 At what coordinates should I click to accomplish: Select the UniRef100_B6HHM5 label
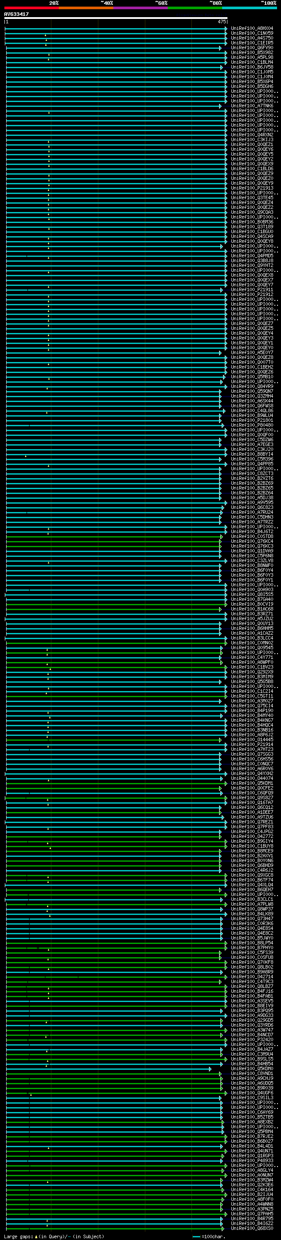click(x=252, y=628)
